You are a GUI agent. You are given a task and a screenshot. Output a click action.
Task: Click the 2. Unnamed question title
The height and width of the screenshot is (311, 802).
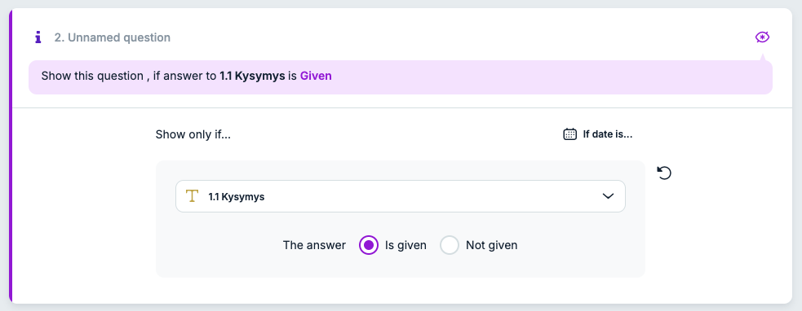113,37
